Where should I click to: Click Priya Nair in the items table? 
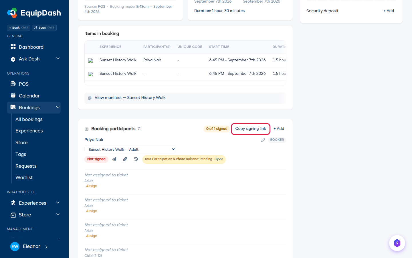[152, 60]
